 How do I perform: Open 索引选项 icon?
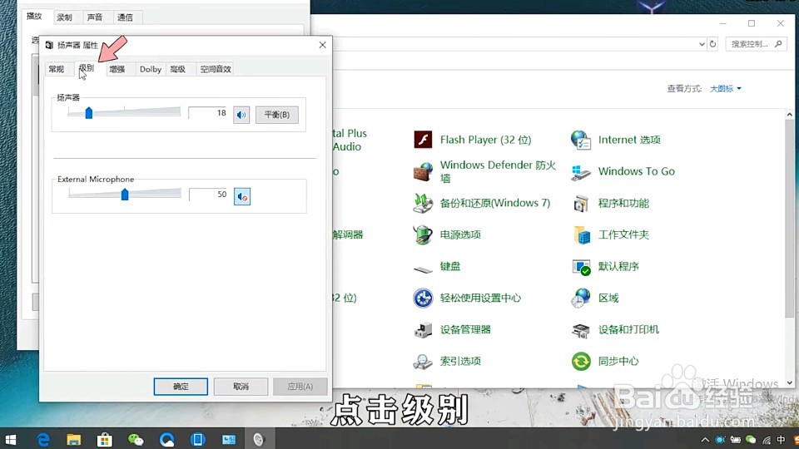tap(423, 362)
